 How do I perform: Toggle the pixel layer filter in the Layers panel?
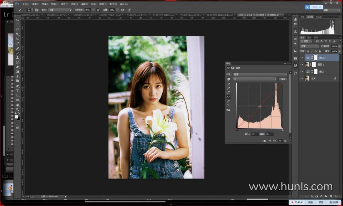coord(317,41)
